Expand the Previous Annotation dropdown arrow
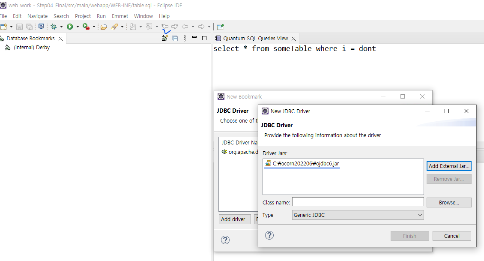Screen dimensions: 484x261 (157, 27)
